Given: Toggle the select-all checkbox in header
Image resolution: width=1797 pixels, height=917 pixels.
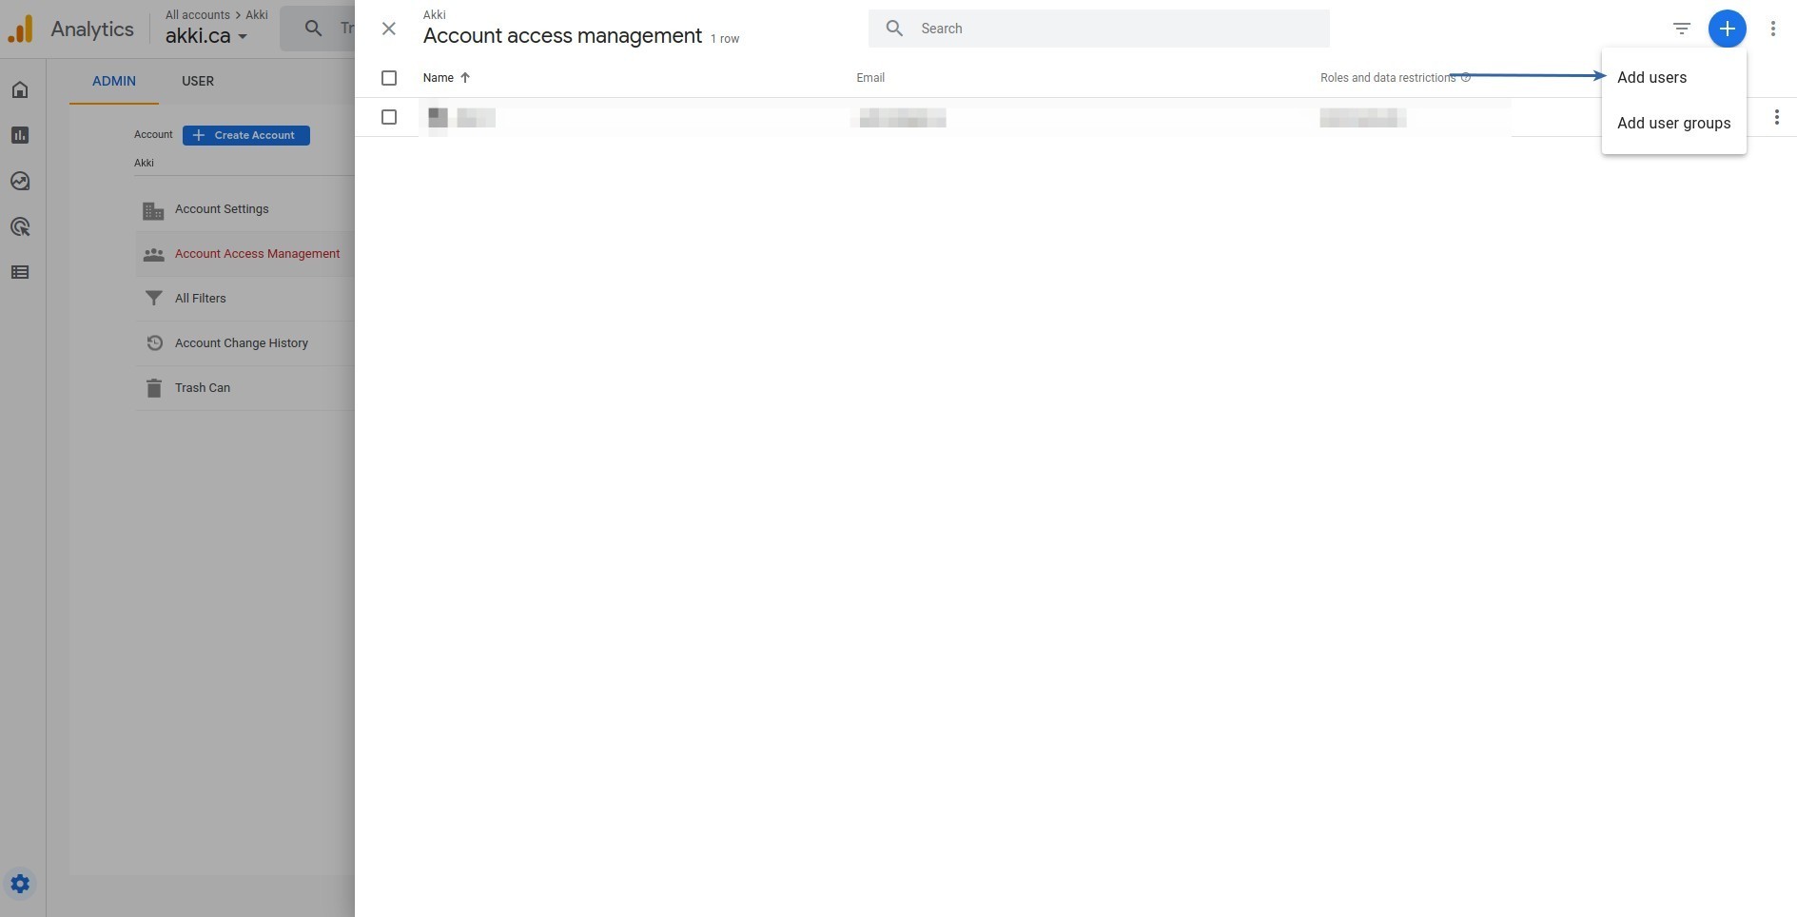Looking at the screenshot, I should click(389, 78).
